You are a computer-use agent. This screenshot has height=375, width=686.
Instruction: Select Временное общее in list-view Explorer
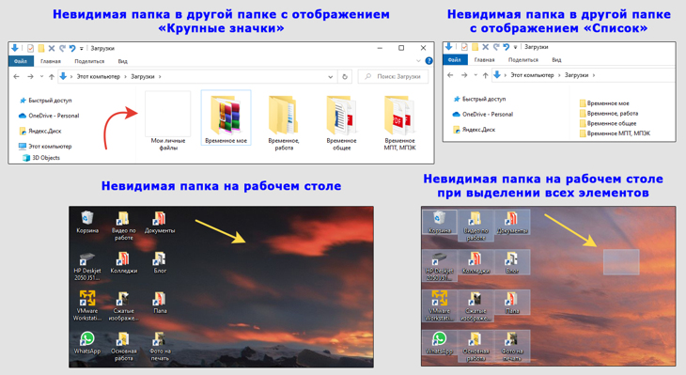click(608, 123)
